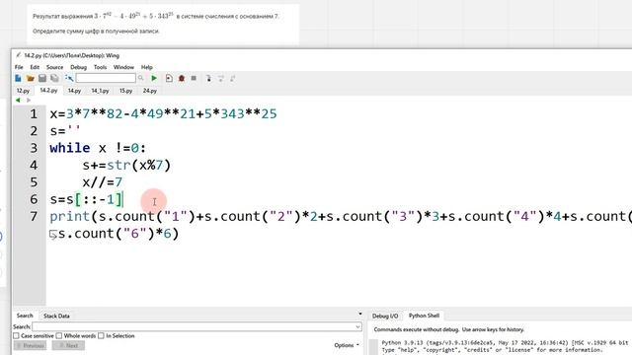Click the s+=str(x%7) code line

[126, 165]
